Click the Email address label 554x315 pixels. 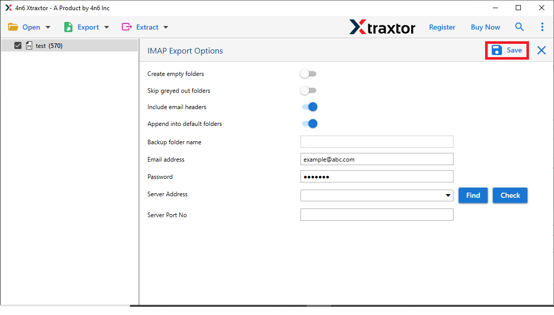[x=166, y=159]
